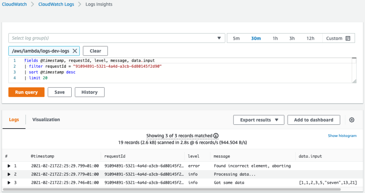The height and width of the screenshot is (193, 365).
Task: Select the 12h time range
Action: point(310,38)
